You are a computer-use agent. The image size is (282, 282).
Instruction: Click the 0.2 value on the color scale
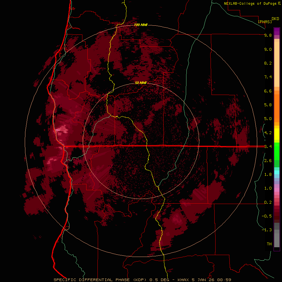268,202
